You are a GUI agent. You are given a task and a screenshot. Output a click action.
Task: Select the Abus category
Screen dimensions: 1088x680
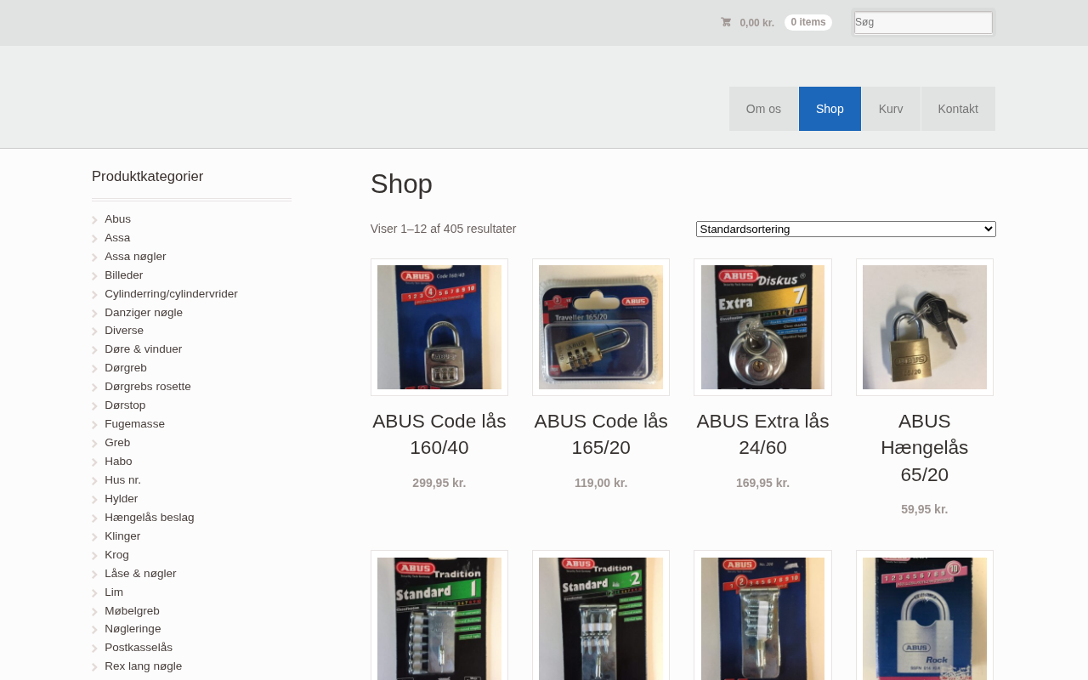[x=118, y=219]
